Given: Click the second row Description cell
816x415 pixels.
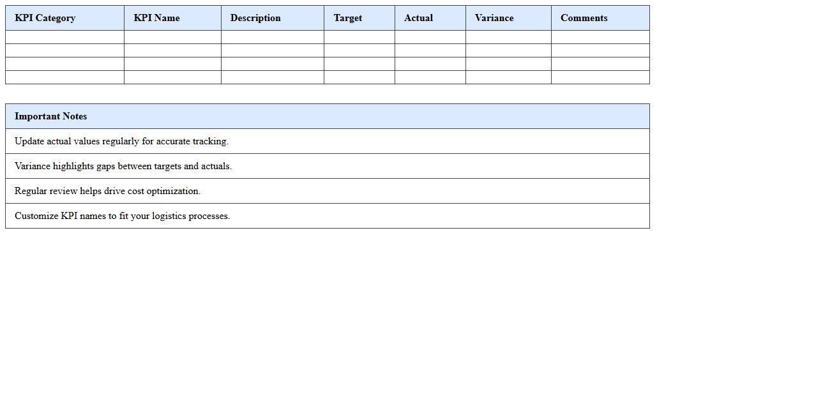Looking at the screenshot, I should coord(272,50).
